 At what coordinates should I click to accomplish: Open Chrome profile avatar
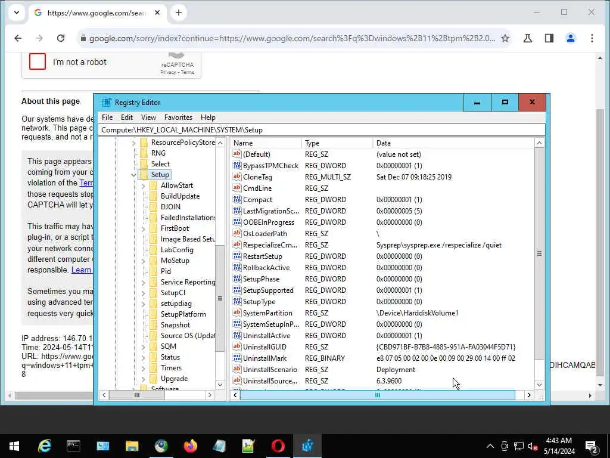pos(570,38)
